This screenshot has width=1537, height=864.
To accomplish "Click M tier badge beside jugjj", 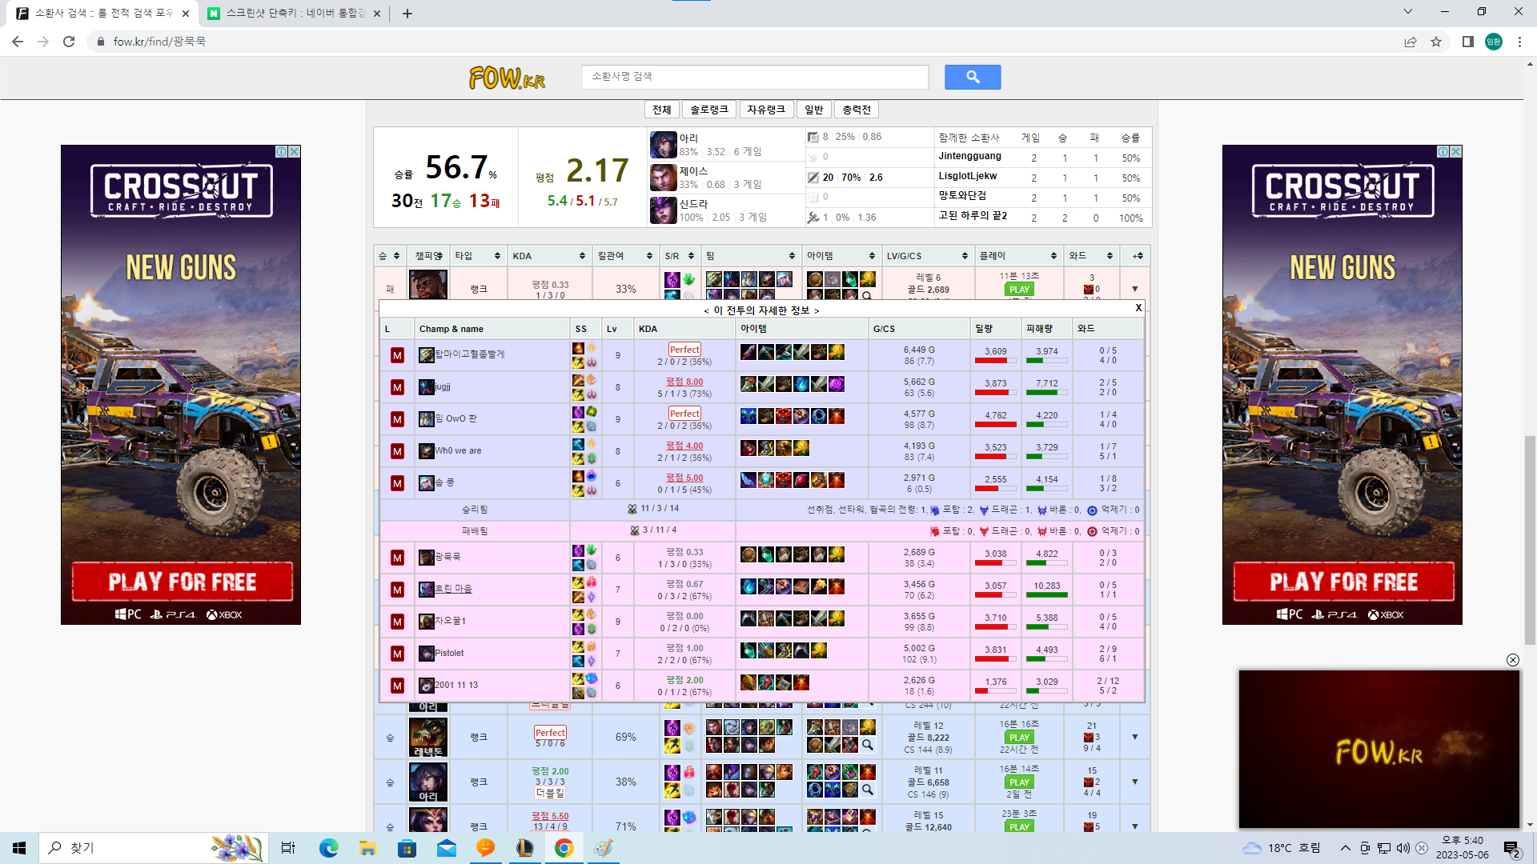I will 397,387.
